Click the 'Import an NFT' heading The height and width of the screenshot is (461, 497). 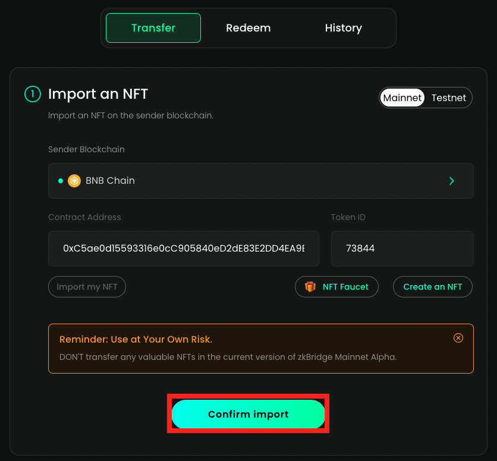pos(98,94)
